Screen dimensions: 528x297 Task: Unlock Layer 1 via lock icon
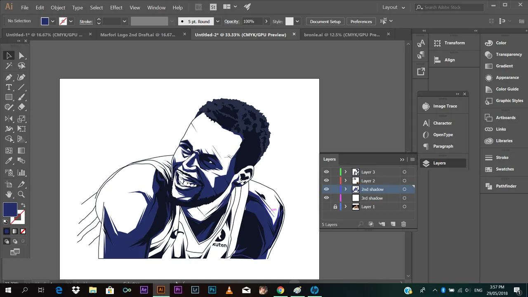point(335,207)
